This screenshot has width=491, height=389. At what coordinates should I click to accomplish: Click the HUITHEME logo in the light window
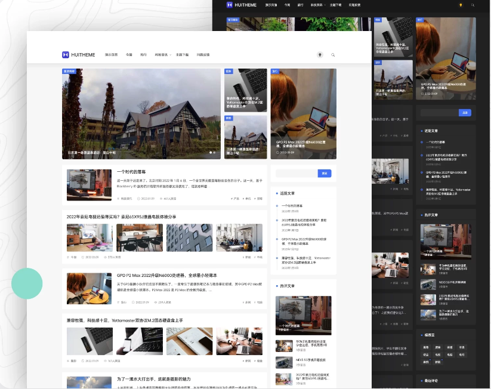coord(79,55)
